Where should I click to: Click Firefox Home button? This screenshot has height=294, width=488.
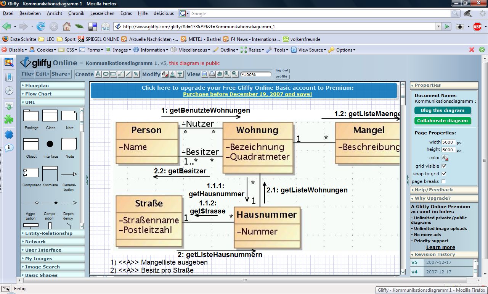(x=67, y=26)
